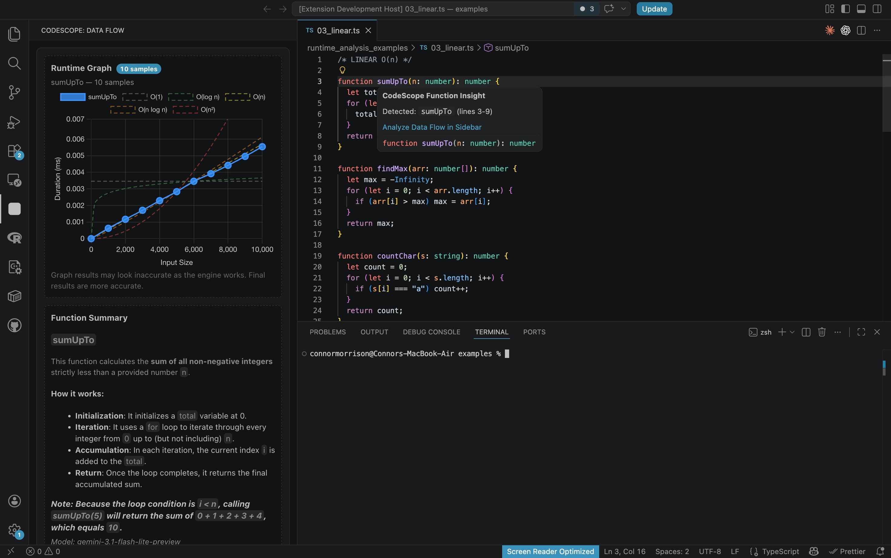Image resolution: width=891 pixels, height=558 pixels.
Task: Switch to the PORTS tab
Action: [534, 332]
